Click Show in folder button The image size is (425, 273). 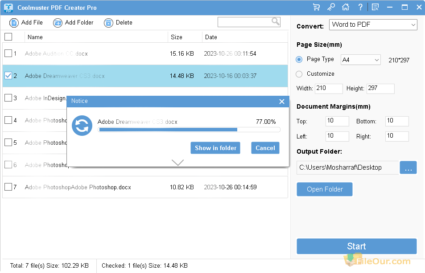(215, 148)
